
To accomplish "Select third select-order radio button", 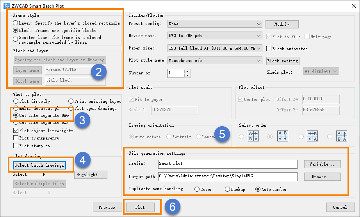I will point(301,137).
